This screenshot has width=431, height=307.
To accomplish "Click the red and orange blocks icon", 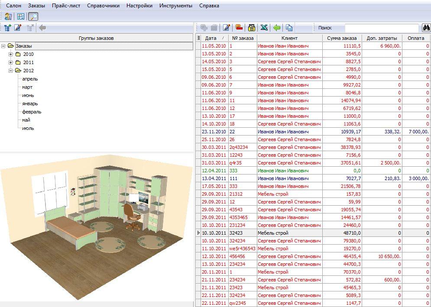I will coord(239,27).
